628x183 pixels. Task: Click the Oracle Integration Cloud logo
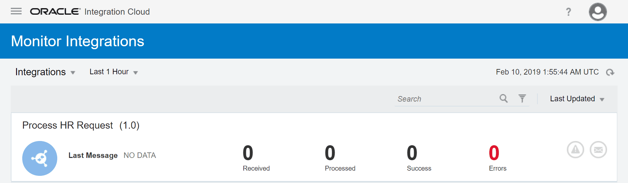point(90,12)
